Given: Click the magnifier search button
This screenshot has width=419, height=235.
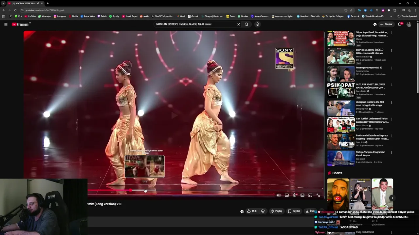Looking at the screenshot, I should point(246,24).
